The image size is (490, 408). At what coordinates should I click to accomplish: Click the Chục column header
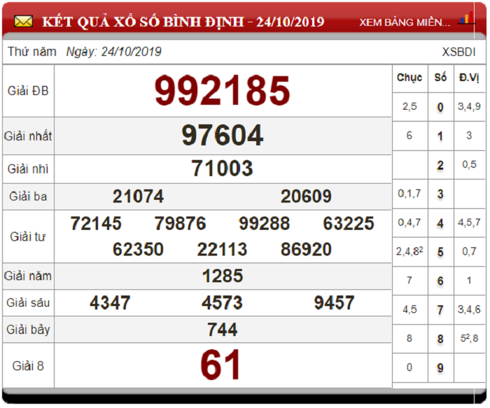coord(409,78)
